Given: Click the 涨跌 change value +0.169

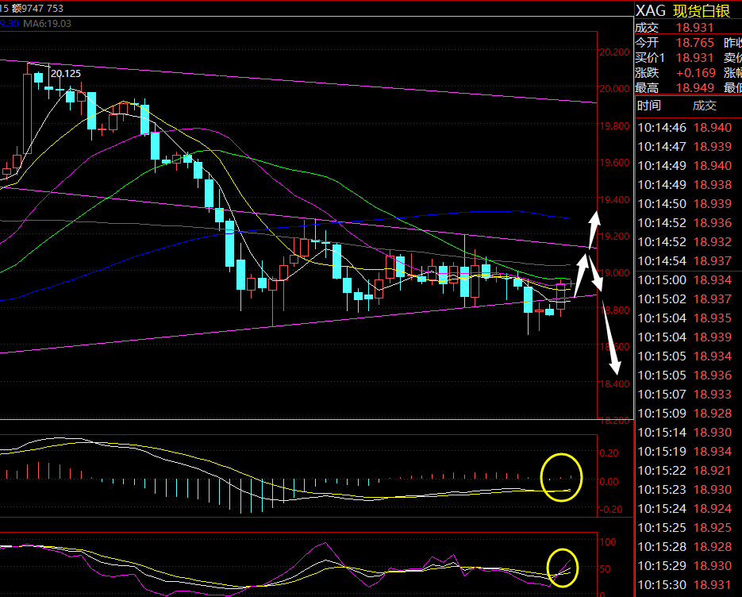Looking at the screenshot, I should pos(693,72).
